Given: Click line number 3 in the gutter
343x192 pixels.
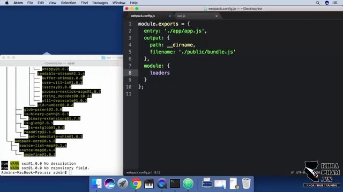Looking at the screenshot, I should 130,38.
